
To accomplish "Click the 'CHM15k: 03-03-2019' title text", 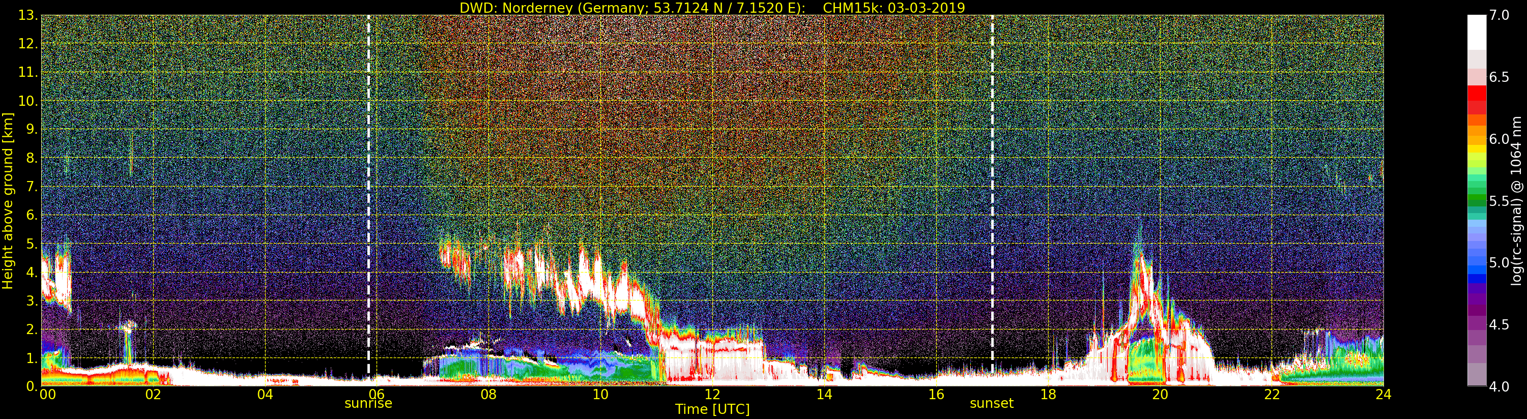I will click(x=894, y=8).
